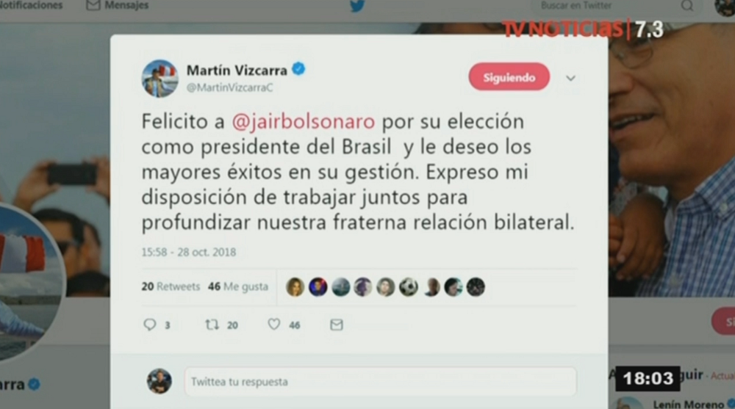Image resolution: width=735 pixels, height=409 pixels.
Task: Open the @jairbolsonaro mention link
Action: (304, 121)
